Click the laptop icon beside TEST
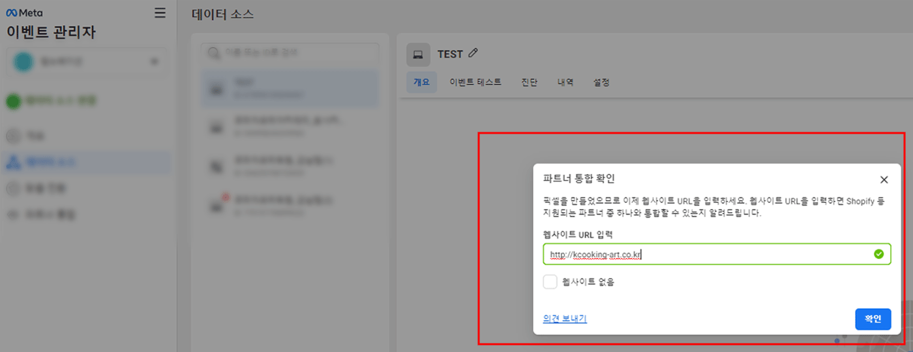The image size is (913, 352). click(x=418, y=55)
